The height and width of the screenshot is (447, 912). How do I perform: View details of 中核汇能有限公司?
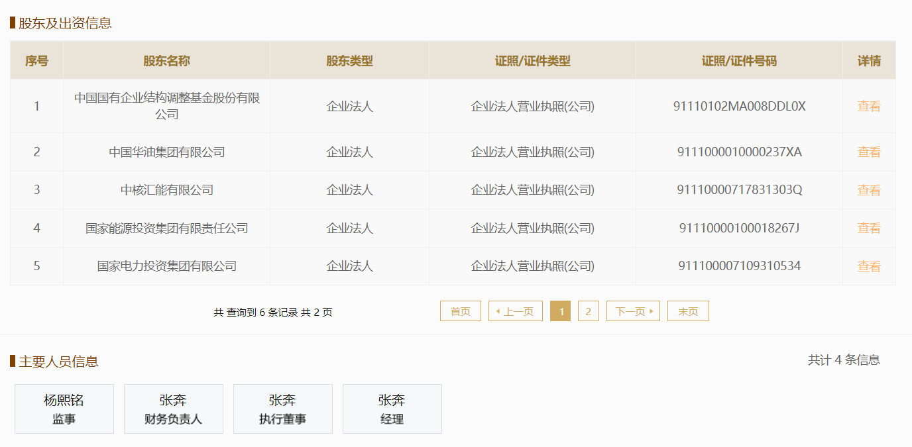[869, 190]
